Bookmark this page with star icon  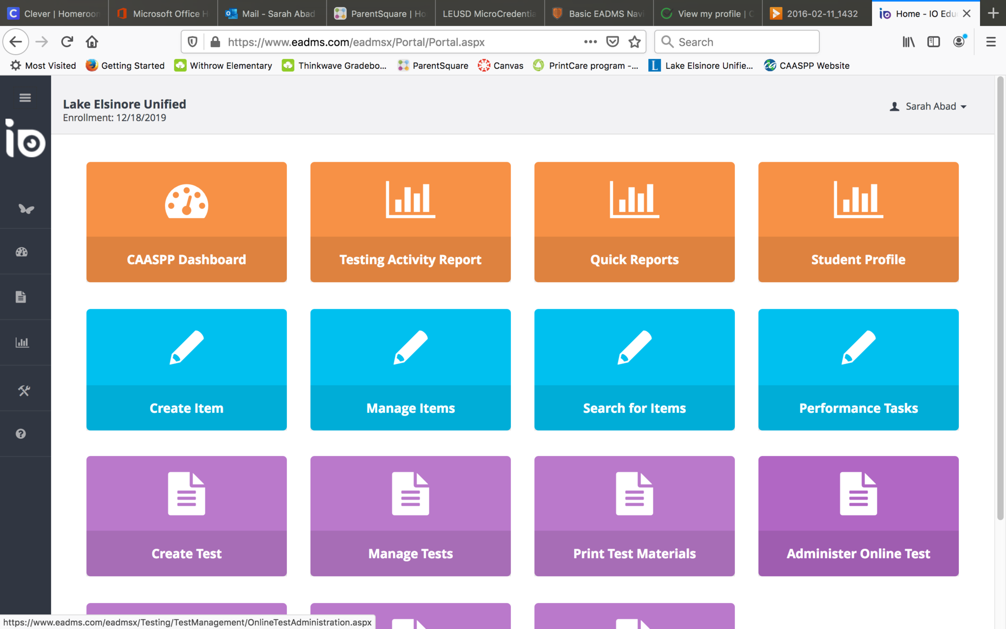tap(635, 42)
